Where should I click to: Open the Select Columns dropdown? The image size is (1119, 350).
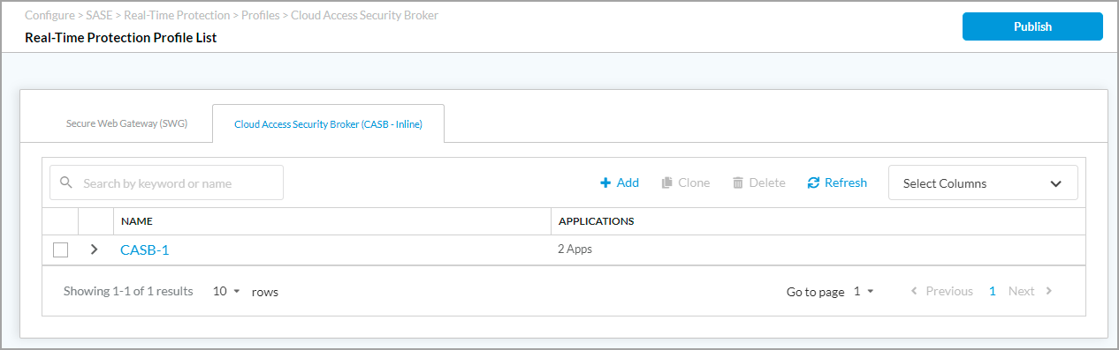tap(983, 183)
